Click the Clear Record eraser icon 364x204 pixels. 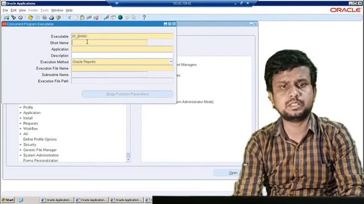point(89,18)
